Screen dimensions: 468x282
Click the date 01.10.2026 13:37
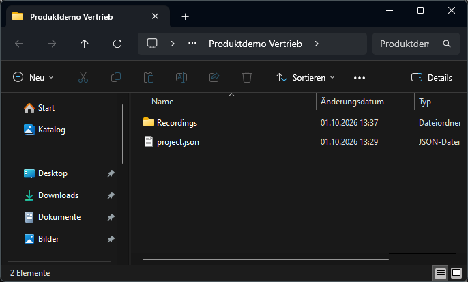click(349, 123)
